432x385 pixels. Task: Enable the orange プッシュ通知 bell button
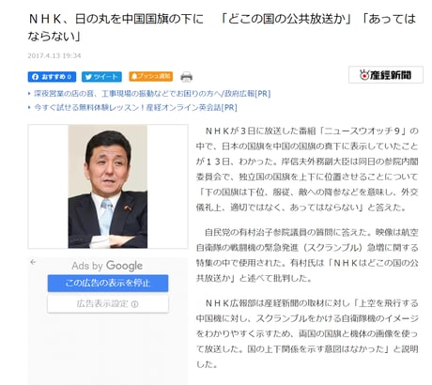[150, 76]
